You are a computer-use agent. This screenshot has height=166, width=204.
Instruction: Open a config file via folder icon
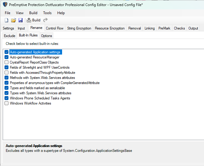tap(13, 20)
